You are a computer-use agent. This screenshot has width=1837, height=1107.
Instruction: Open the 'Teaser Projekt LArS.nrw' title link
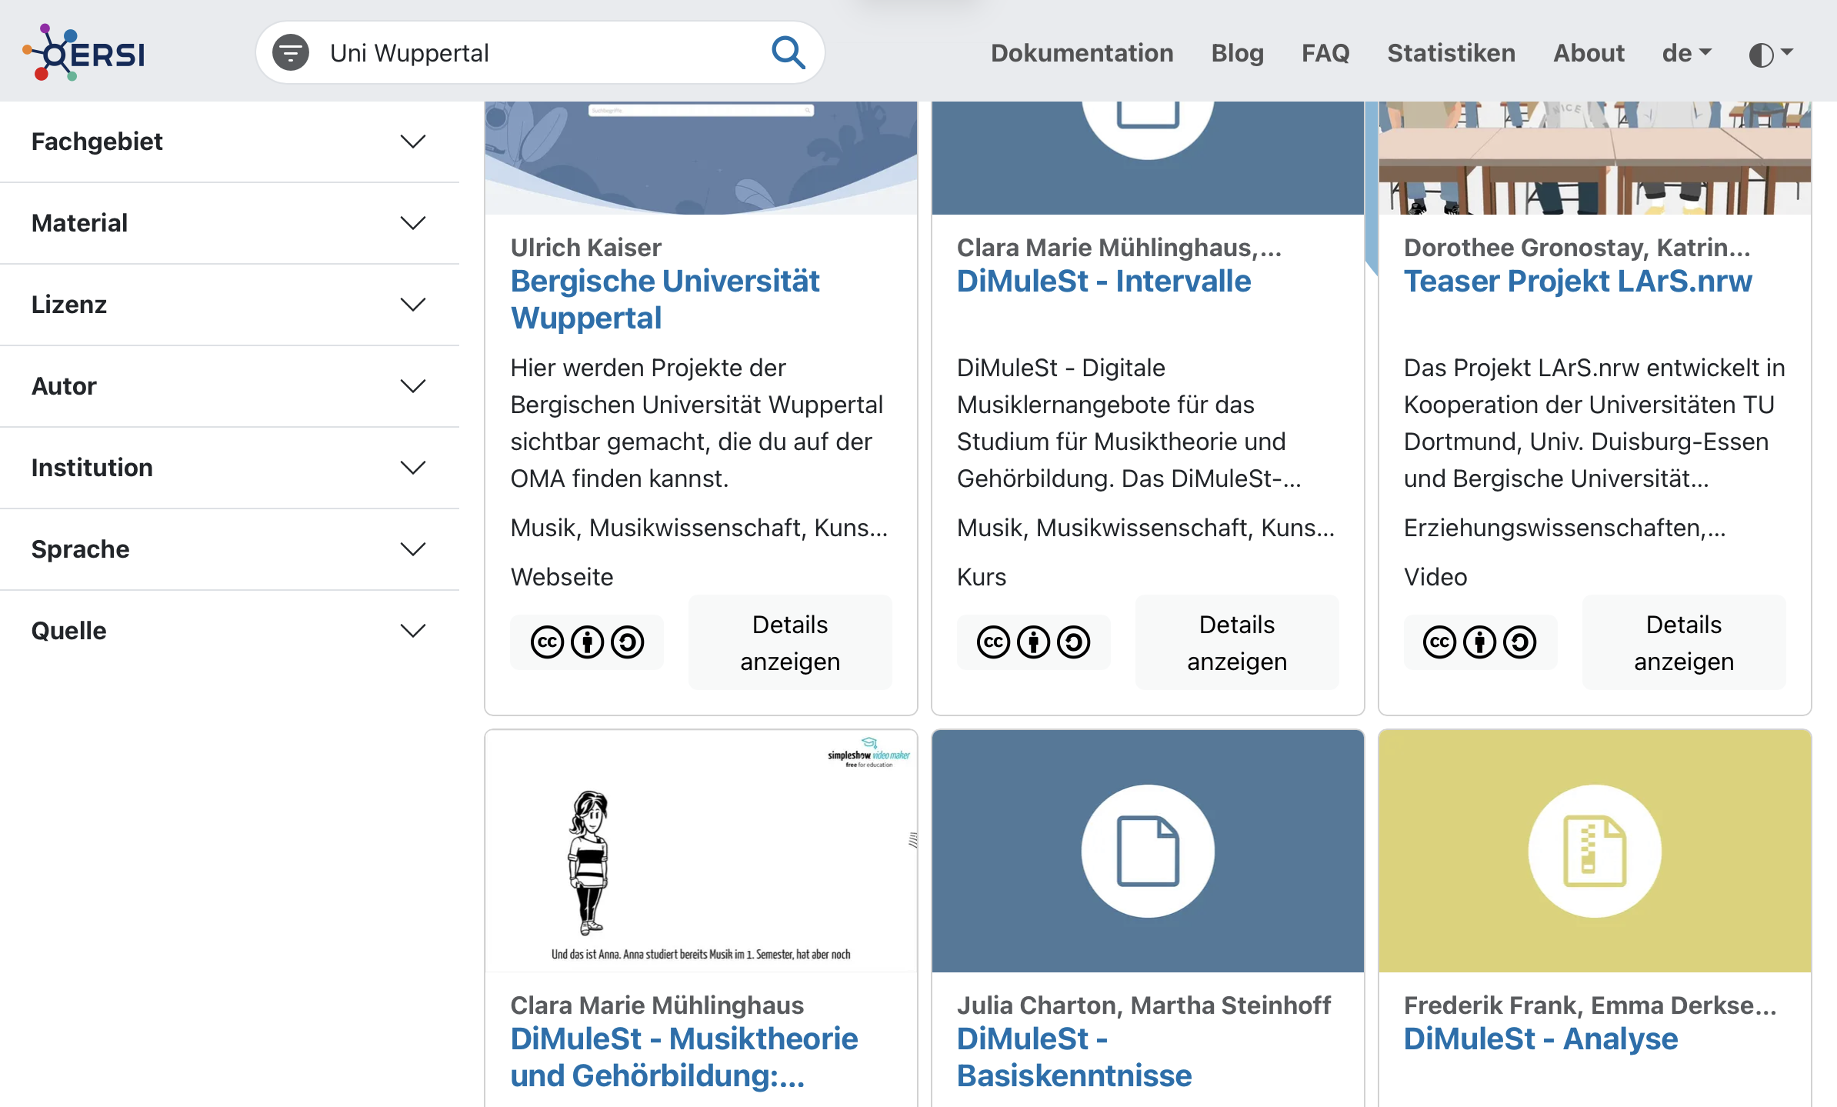1577,281
